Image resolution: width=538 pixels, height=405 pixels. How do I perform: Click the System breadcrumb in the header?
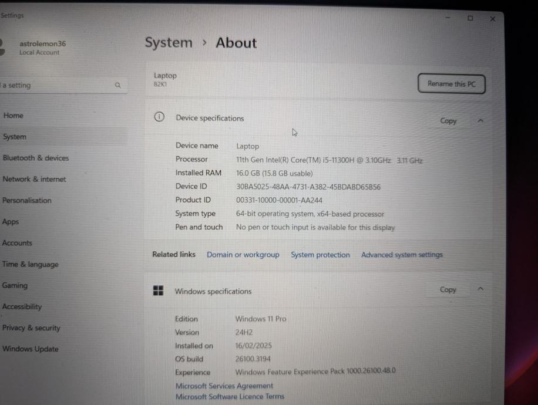(169, 42)
